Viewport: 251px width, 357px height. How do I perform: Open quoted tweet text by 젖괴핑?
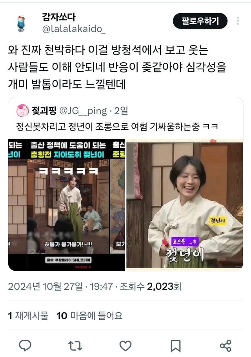(x=117, y=127)
